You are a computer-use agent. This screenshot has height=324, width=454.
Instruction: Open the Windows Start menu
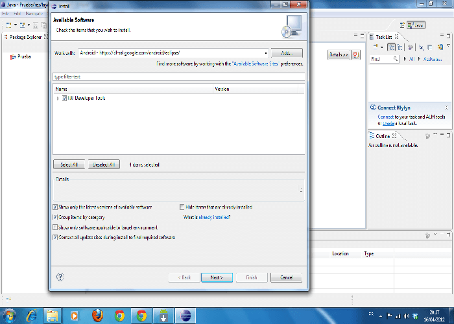point(8,316)
